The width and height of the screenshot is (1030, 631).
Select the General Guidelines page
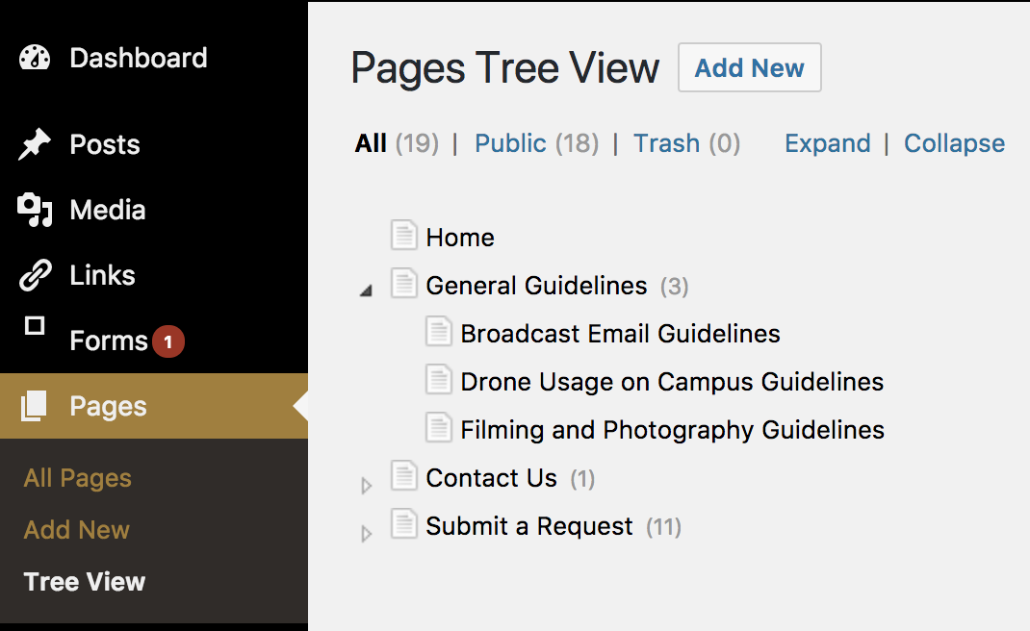(x=537, y=286)
